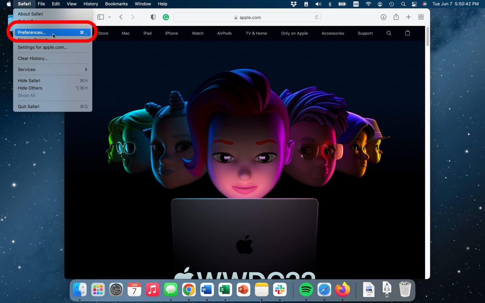
Task: Choose Hide Safari from the menu
Action: [53, 81]
